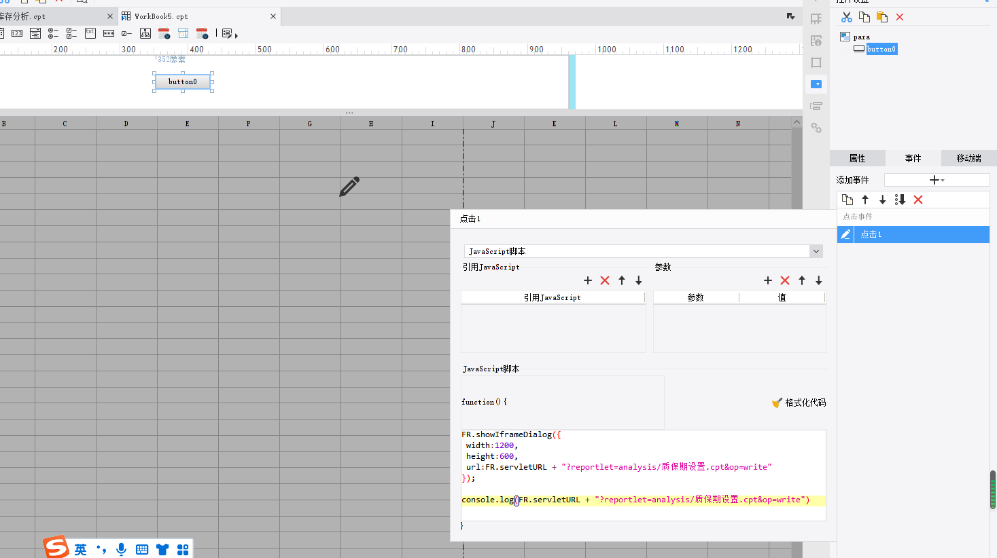The image size is (997, 558).
Task: Select the number widget icon in the toolbar
Action: click(17, 33)
